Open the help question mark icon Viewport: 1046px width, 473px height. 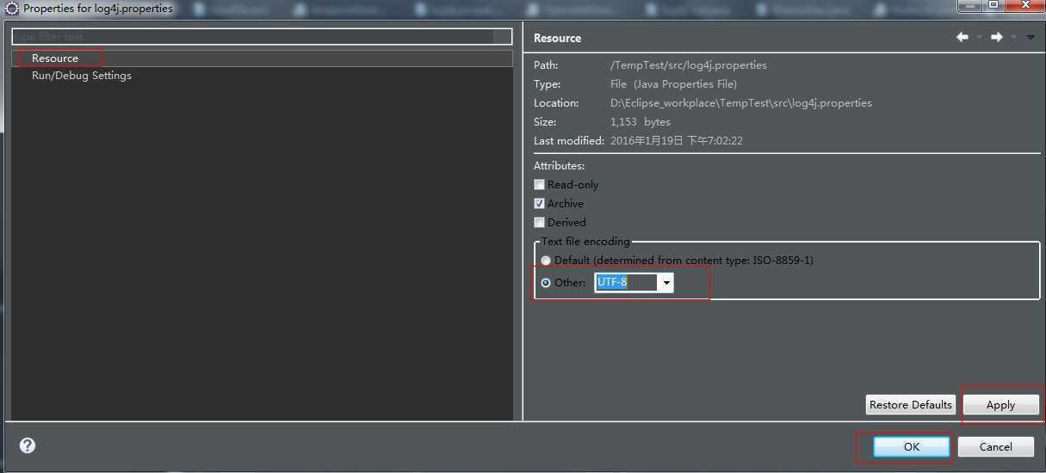[x=28, y=445]
